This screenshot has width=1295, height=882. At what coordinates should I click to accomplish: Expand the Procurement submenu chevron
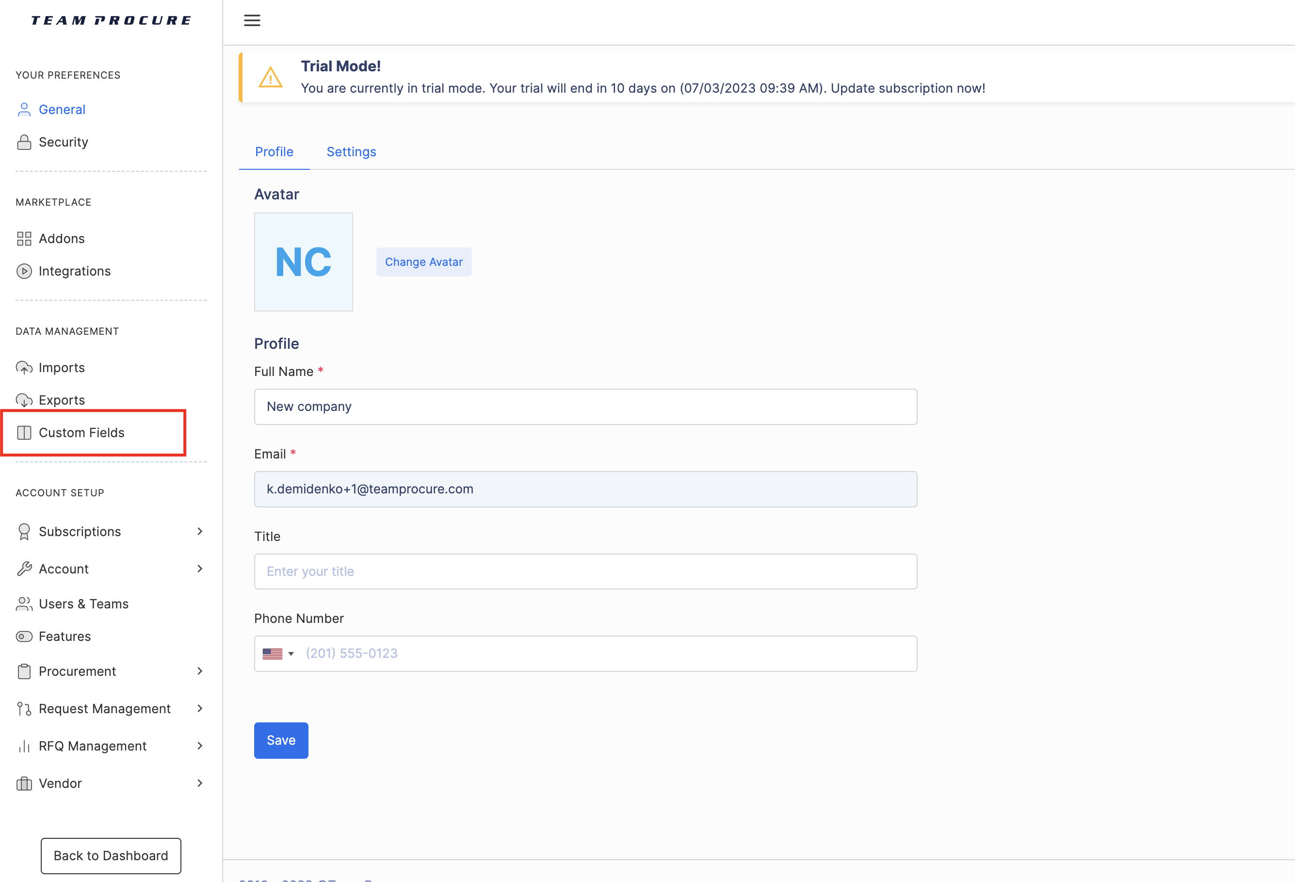[200, 671]
